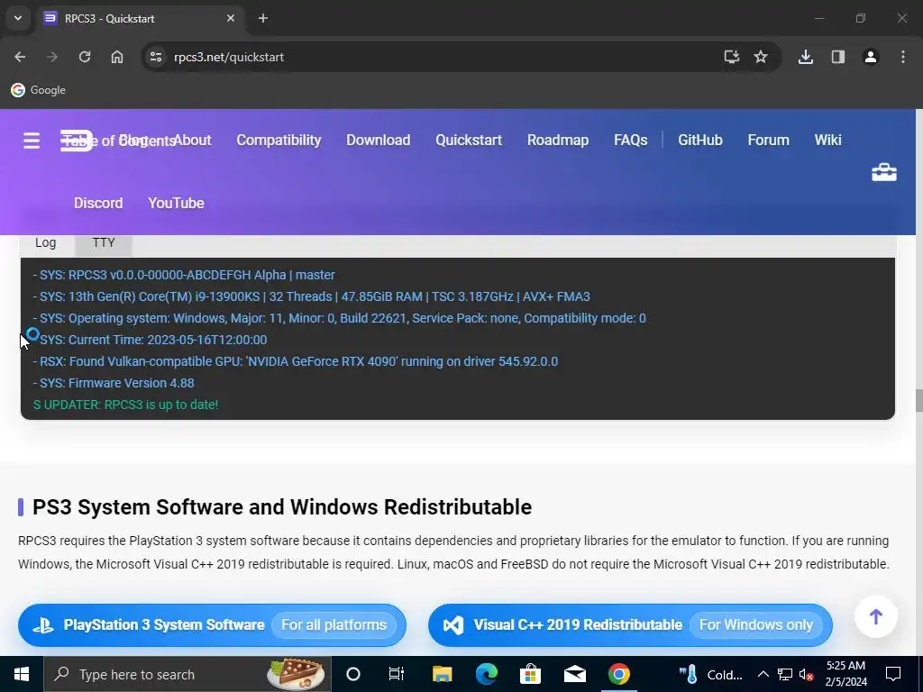Click the 'RSX: Found Vulkan-compatible GPU' log line
This screenshot has width=923, height=692.
point(296,361)
